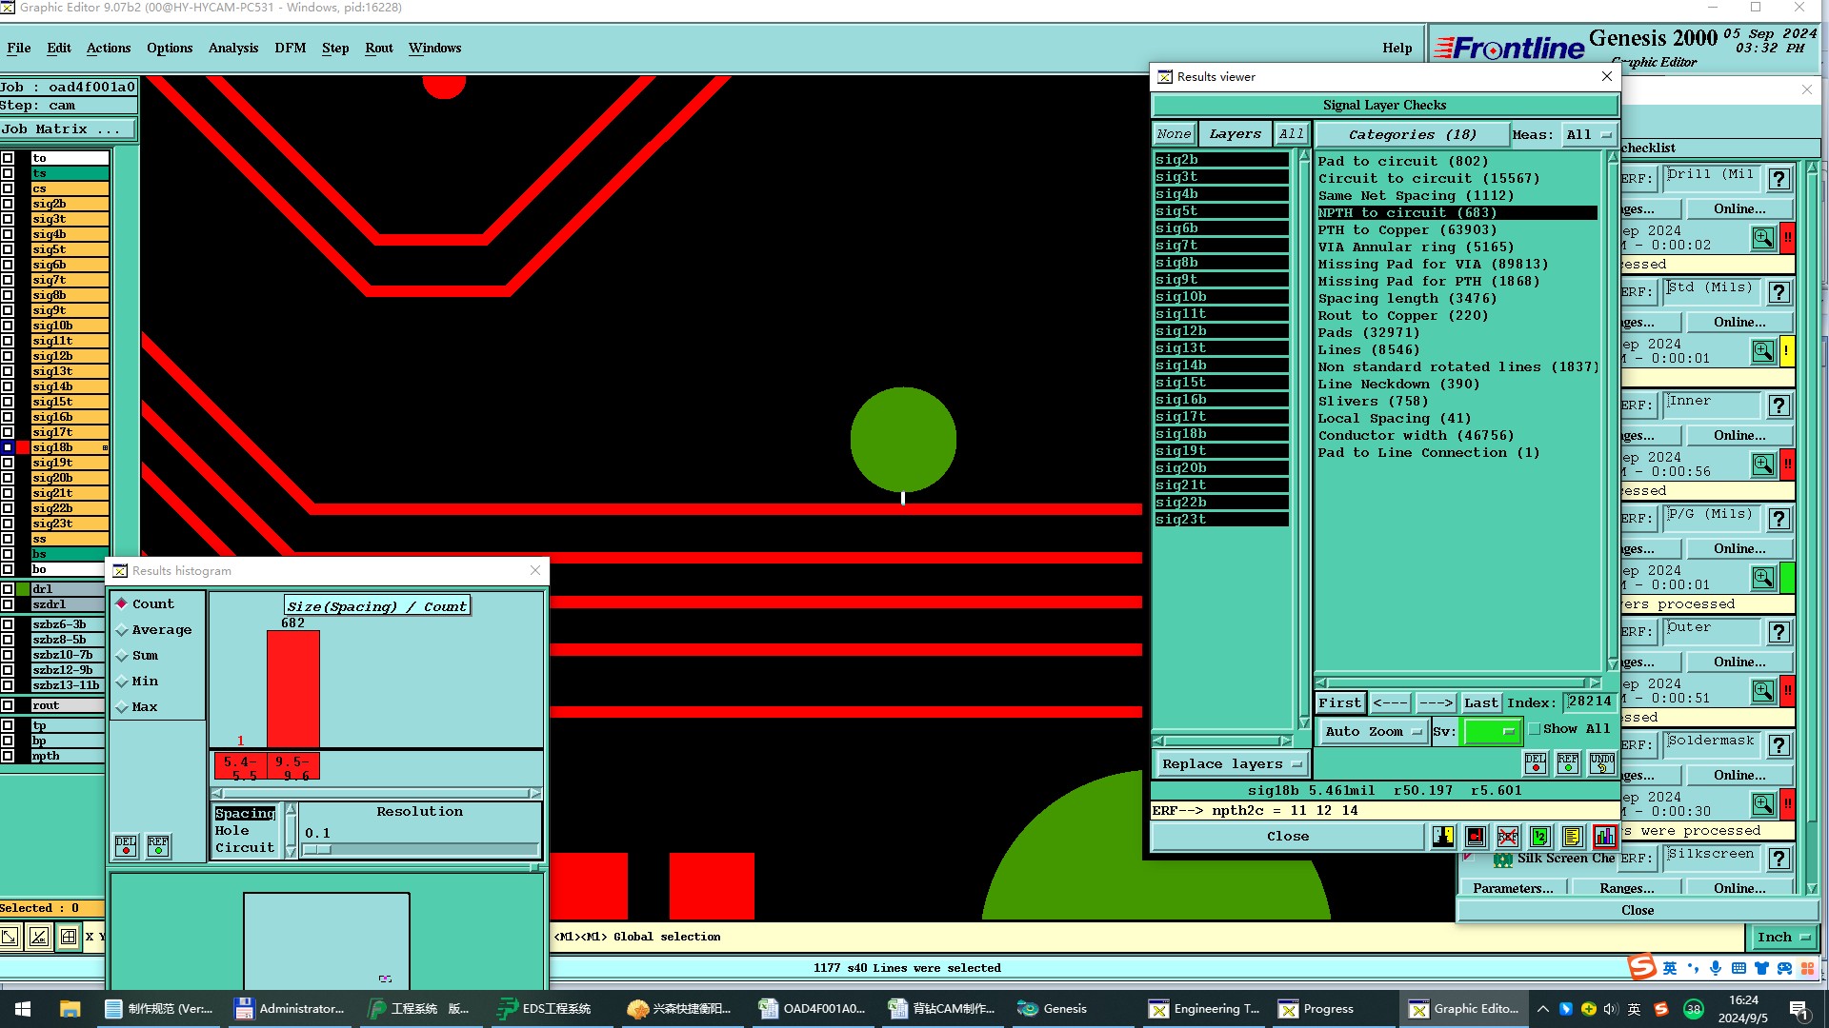Expand the Replace layers dropdown

tap(1231, 764)
